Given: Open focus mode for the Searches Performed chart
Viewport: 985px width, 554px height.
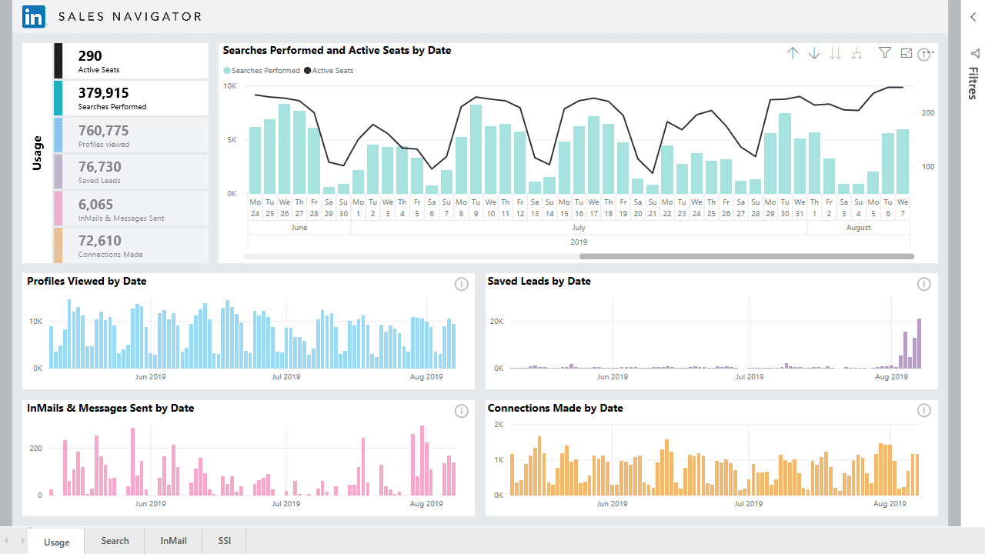Looking at the screenshot, I should (907, 53).
